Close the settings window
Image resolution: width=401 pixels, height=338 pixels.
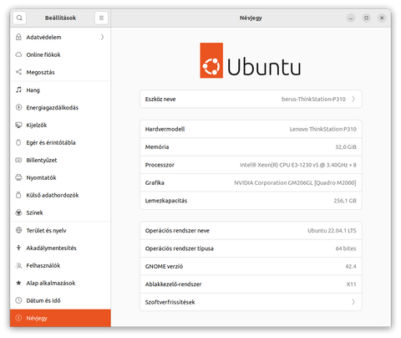(382, 18)
